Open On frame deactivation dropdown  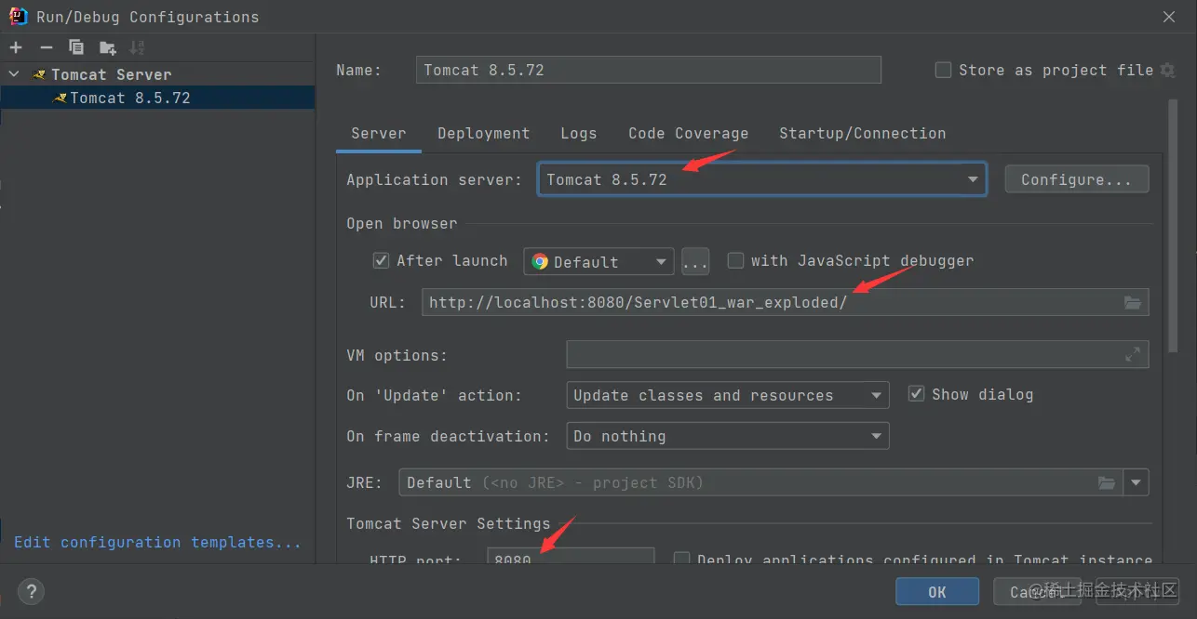click(x=727, y=436)
